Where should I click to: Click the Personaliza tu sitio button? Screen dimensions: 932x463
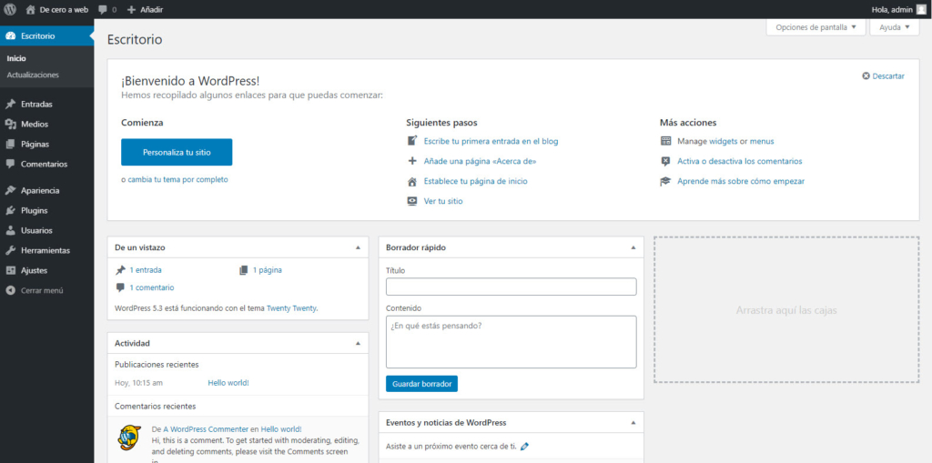coord(177,152)
